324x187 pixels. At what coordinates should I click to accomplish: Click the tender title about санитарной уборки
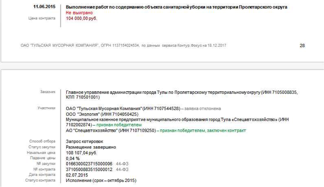176,7
